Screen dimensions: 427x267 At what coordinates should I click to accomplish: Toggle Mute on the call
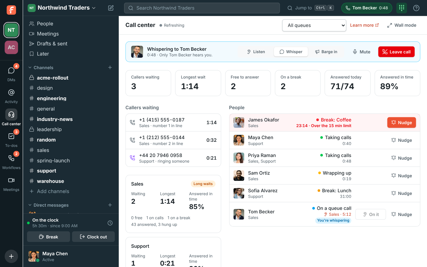[361, 52]
